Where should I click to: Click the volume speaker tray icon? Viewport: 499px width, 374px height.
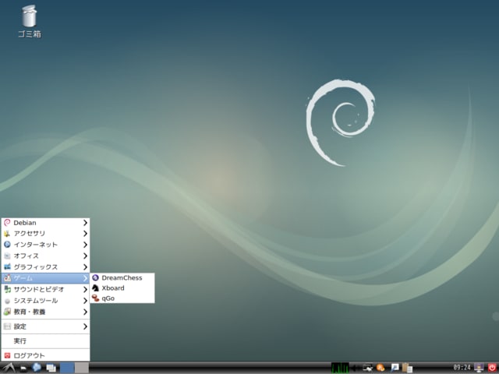point(355,369)
